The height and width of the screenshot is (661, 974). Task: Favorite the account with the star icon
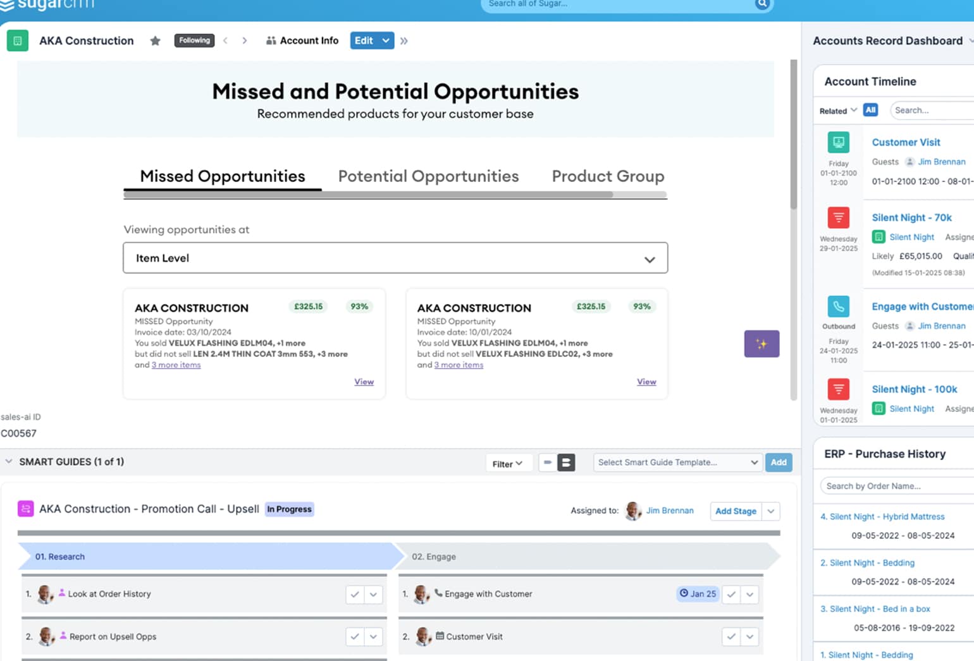click(155, 41)
